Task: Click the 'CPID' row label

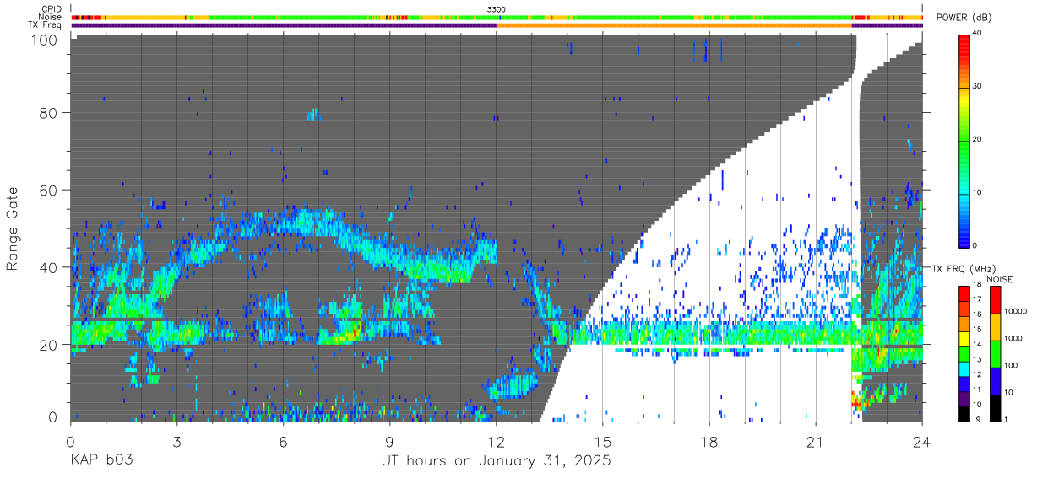Action: pos(51,9)
